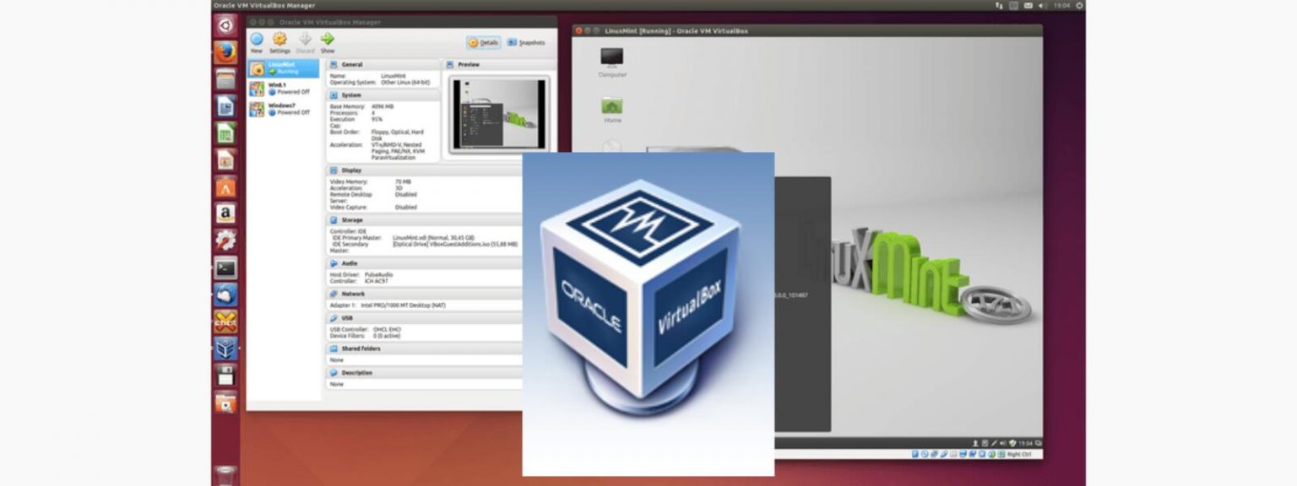Create a New virtual machine
Image resolution: width=1297 pixels, height=486 pixels.
coord(257,40)
